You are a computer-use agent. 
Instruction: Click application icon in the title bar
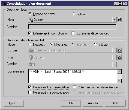pyautogui.click(x=4, y=4)
